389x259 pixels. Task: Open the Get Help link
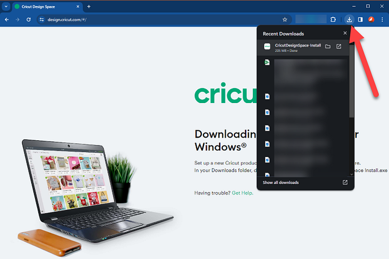(242, 193)
